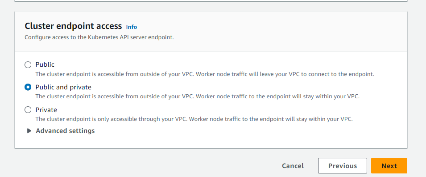Open the Info link beside Cluster endpoint access
The image size is (426, 177).
[132, 27]
